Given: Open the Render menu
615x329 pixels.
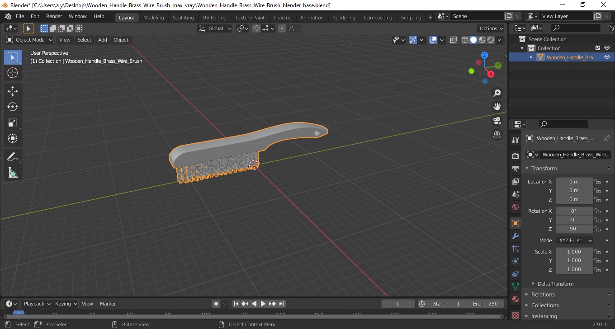Looking at the screenshot, I should tap(54, 16).
